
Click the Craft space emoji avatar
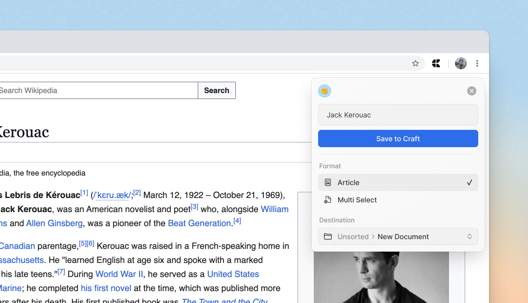(325, 91)
